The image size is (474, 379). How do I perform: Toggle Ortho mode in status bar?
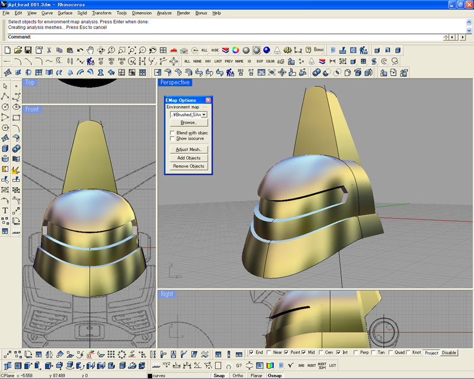[x=238, y=375]
